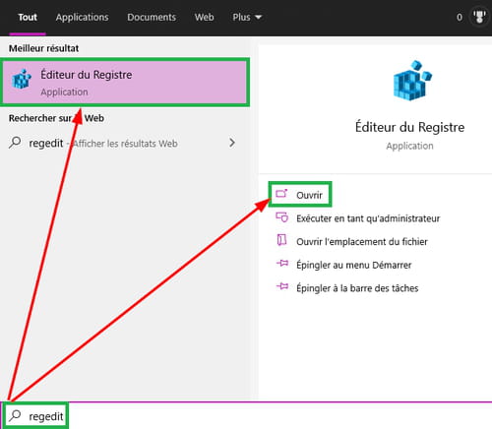
Task: Click the magnifier icon beside regedit web result
Action: coord(15,143)
